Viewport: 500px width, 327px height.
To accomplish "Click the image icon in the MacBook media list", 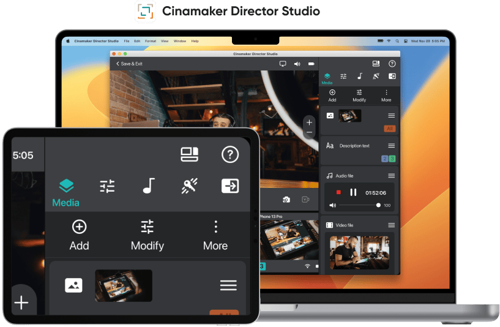I will pos(330,116).
